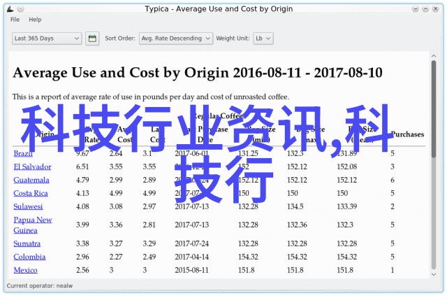This screenshot has height=296, width=447.
Task: Select Colombia average rate 2.96
Action: pos(82,257)
